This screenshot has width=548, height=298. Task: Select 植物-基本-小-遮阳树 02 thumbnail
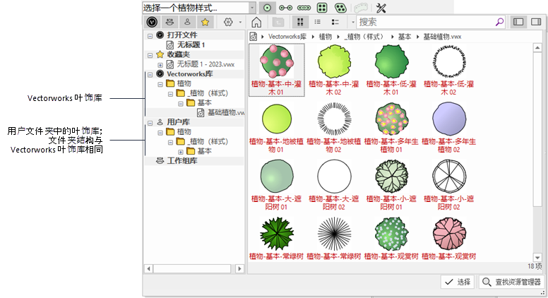449,185
